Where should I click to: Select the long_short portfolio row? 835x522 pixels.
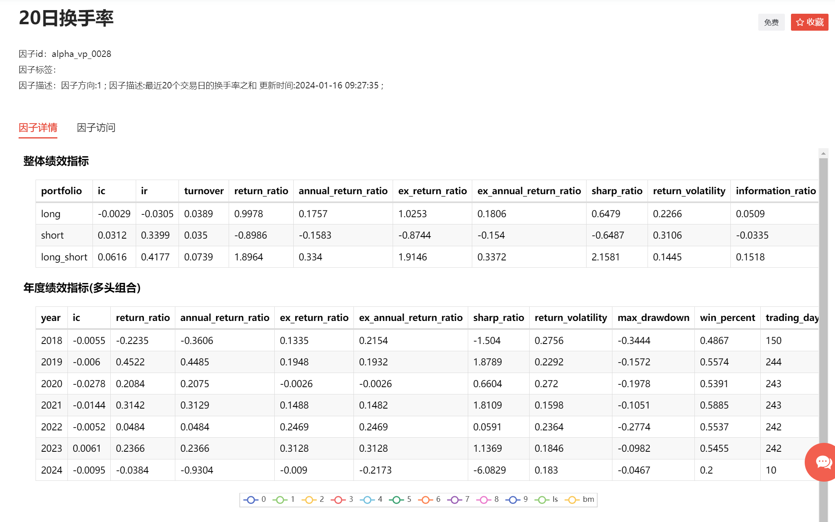coord(64,257)
